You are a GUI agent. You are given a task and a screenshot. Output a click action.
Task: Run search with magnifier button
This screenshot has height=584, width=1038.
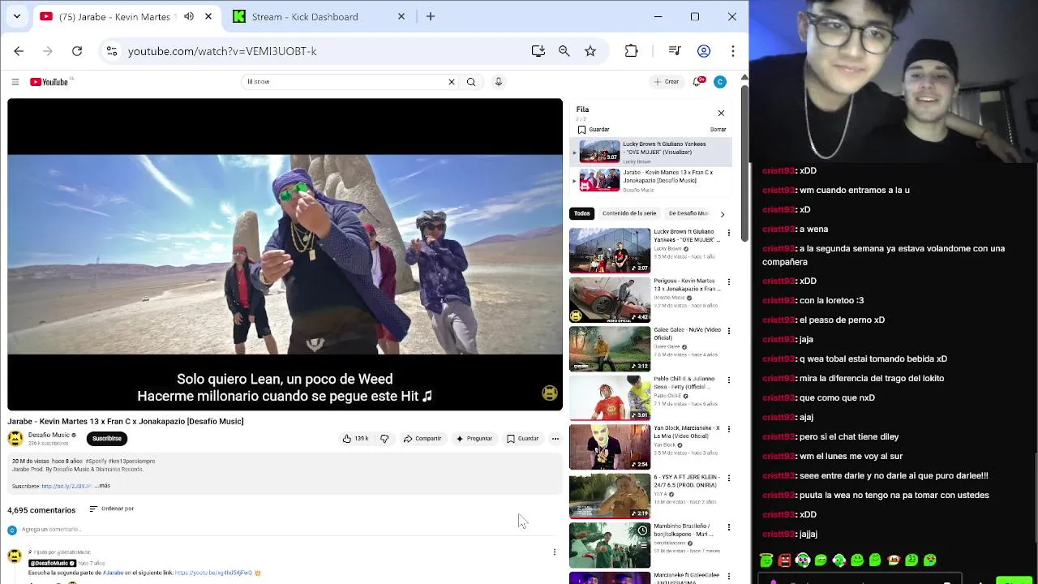[471, 82]
